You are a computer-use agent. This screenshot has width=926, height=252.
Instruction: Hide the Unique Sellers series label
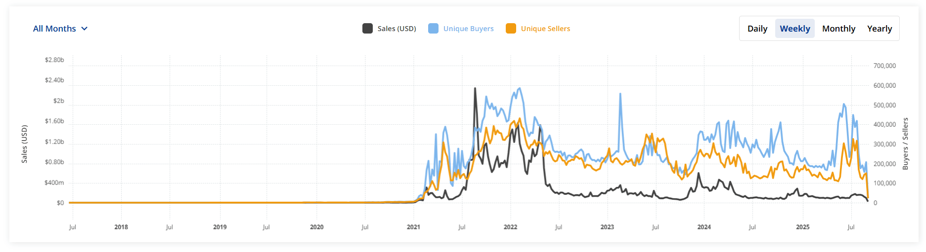pos(545,29)
